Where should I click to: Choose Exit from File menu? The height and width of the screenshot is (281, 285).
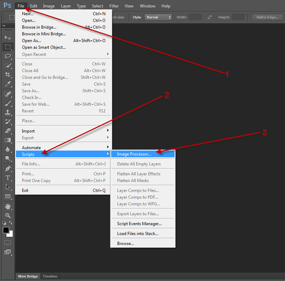point(64,190)
